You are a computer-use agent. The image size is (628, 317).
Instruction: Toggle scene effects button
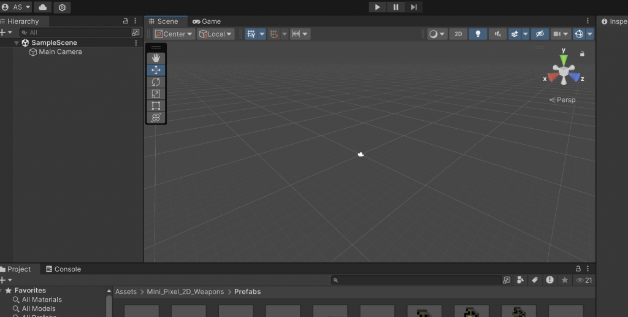(x=515, y=34)
